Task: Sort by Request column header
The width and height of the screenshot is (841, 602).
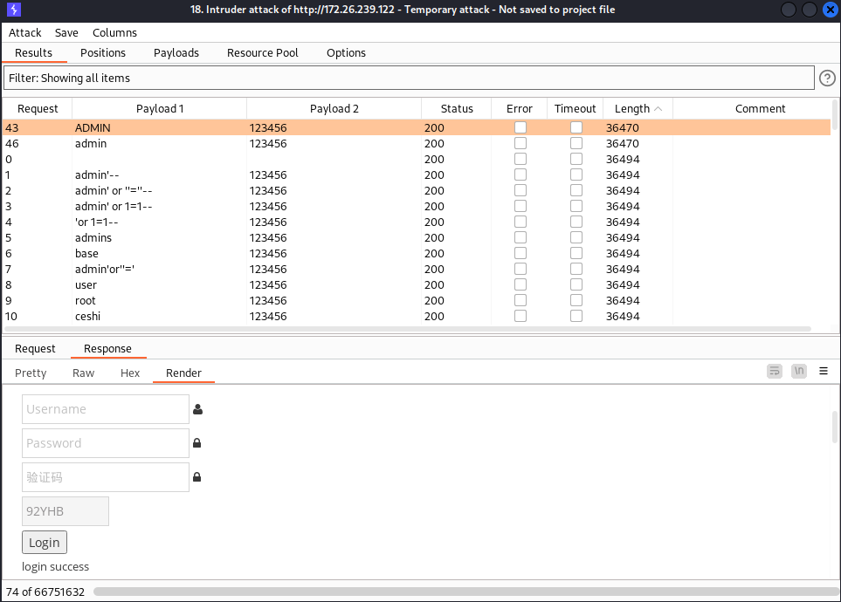Action: tap(38, 109)
